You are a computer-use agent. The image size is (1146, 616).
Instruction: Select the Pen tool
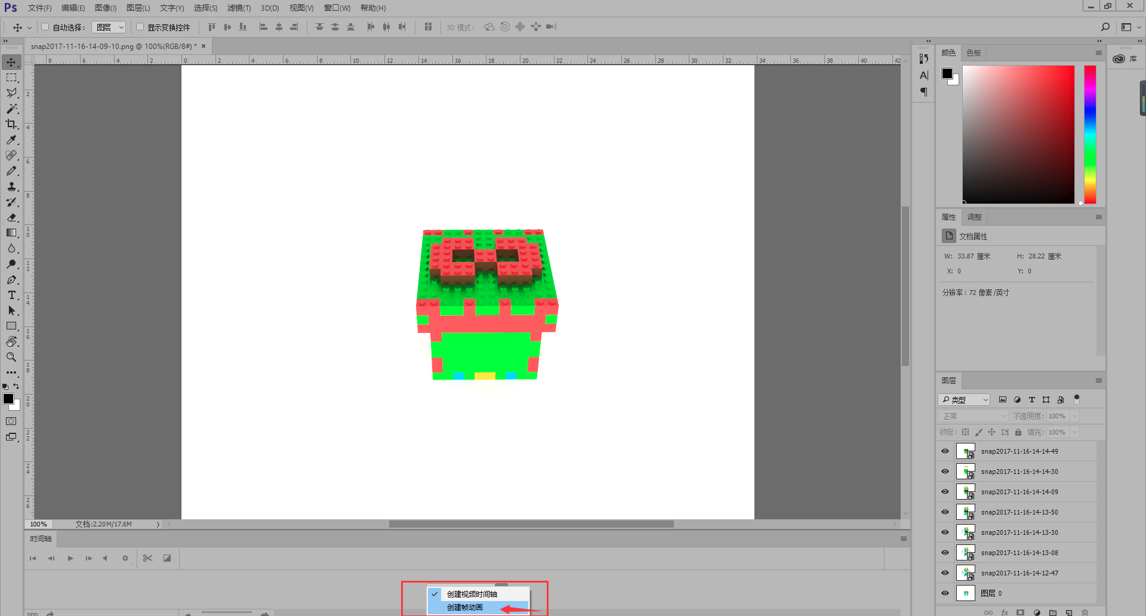(x=11, y=279)
